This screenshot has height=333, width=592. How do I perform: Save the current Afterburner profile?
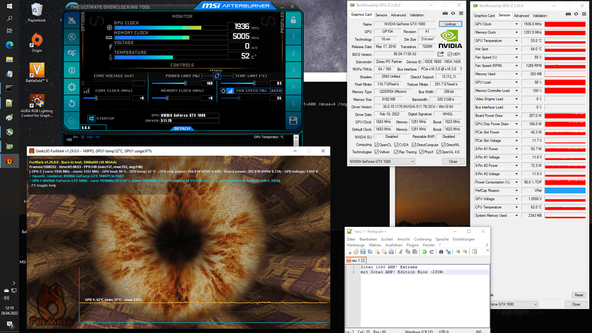pyautogui.click(x=293, y=121)
